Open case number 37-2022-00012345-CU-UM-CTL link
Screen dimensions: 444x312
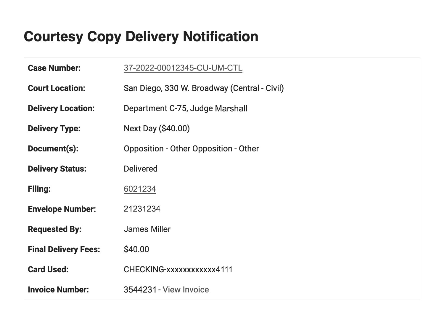click(183, 68)
